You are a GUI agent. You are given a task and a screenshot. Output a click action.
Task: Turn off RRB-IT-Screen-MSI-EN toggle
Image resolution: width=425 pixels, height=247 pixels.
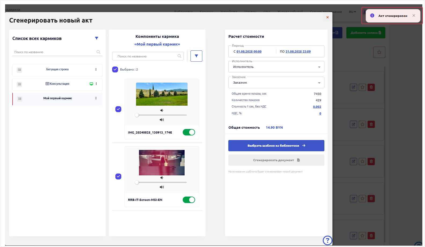click(x=189, y=200)
